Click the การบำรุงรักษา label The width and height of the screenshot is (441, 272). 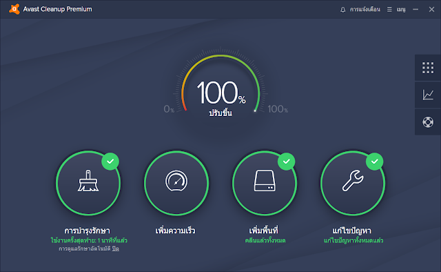88,231
